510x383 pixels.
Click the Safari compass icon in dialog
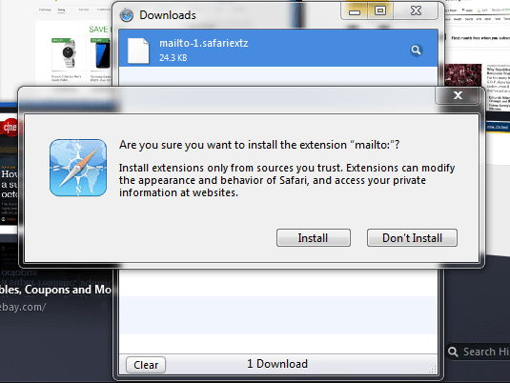(x=78, y=168)
